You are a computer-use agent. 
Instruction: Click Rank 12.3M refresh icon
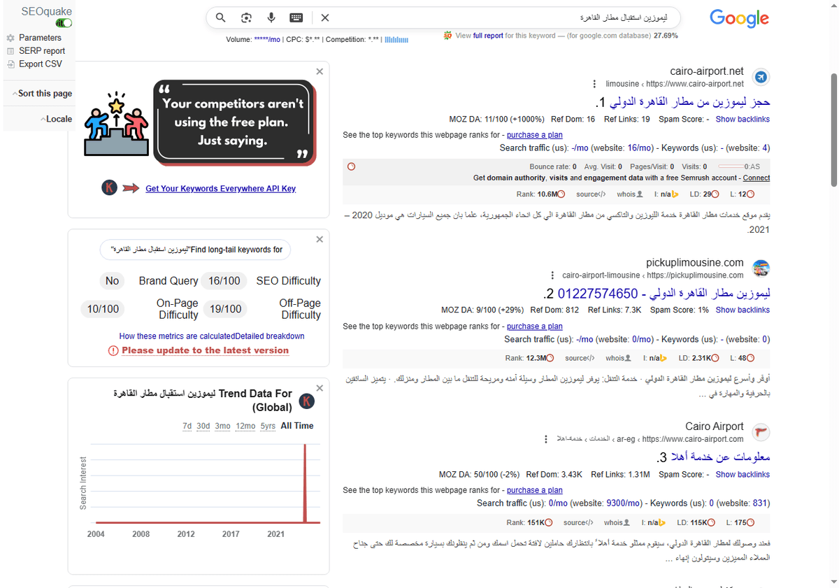pos(550,358)
